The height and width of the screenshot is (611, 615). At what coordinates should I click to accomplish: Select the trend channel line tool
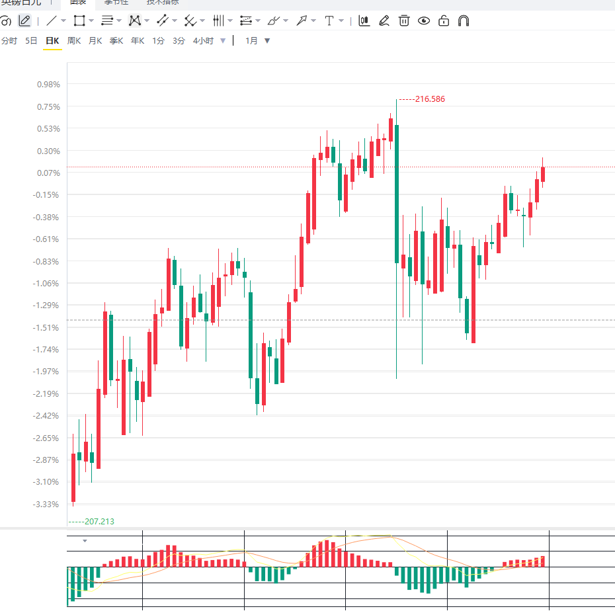tap(163, 20)
